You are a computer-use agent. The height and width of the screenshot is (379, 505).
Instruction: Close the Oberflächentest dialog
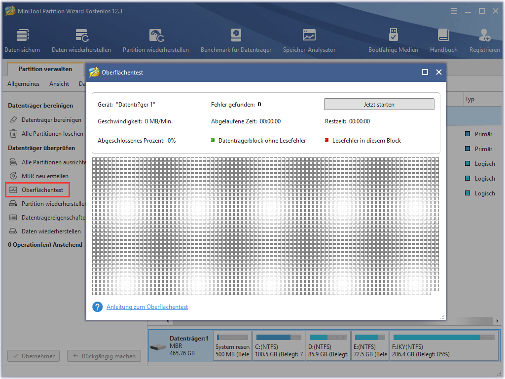click(438, 72)
